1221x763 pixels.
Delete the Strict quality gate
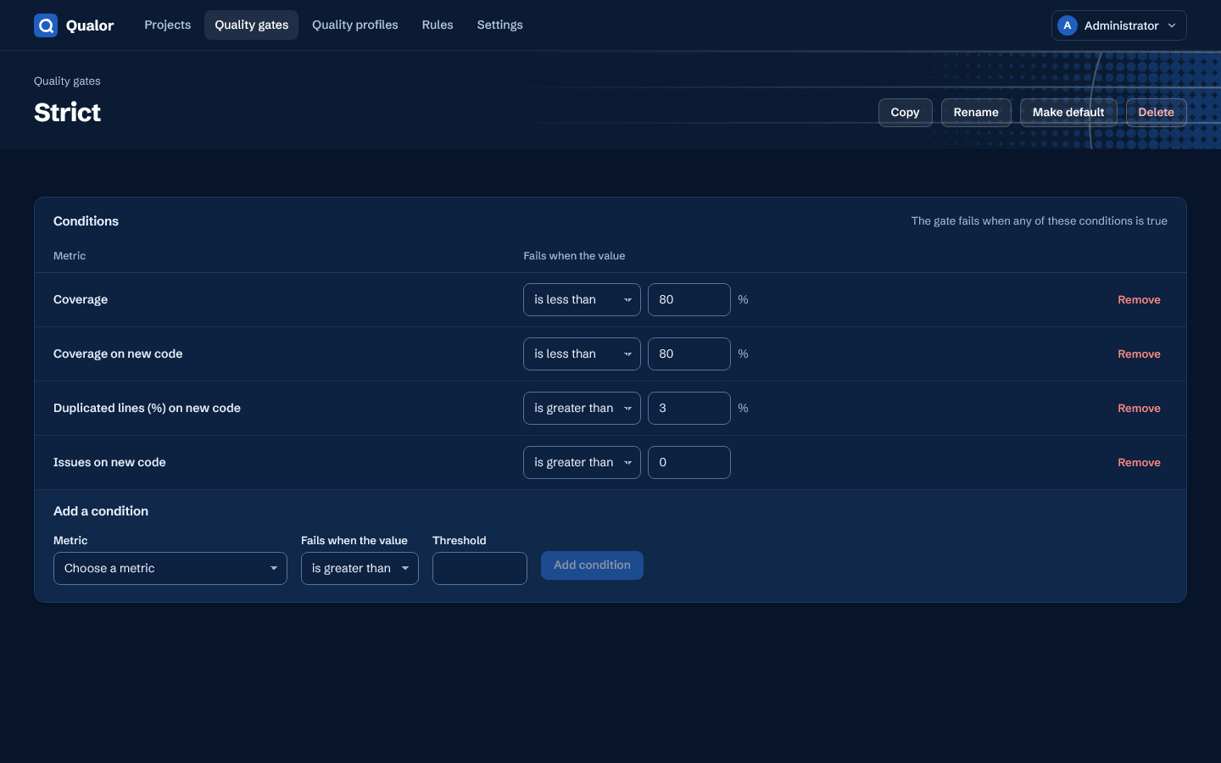(1156, 113)
